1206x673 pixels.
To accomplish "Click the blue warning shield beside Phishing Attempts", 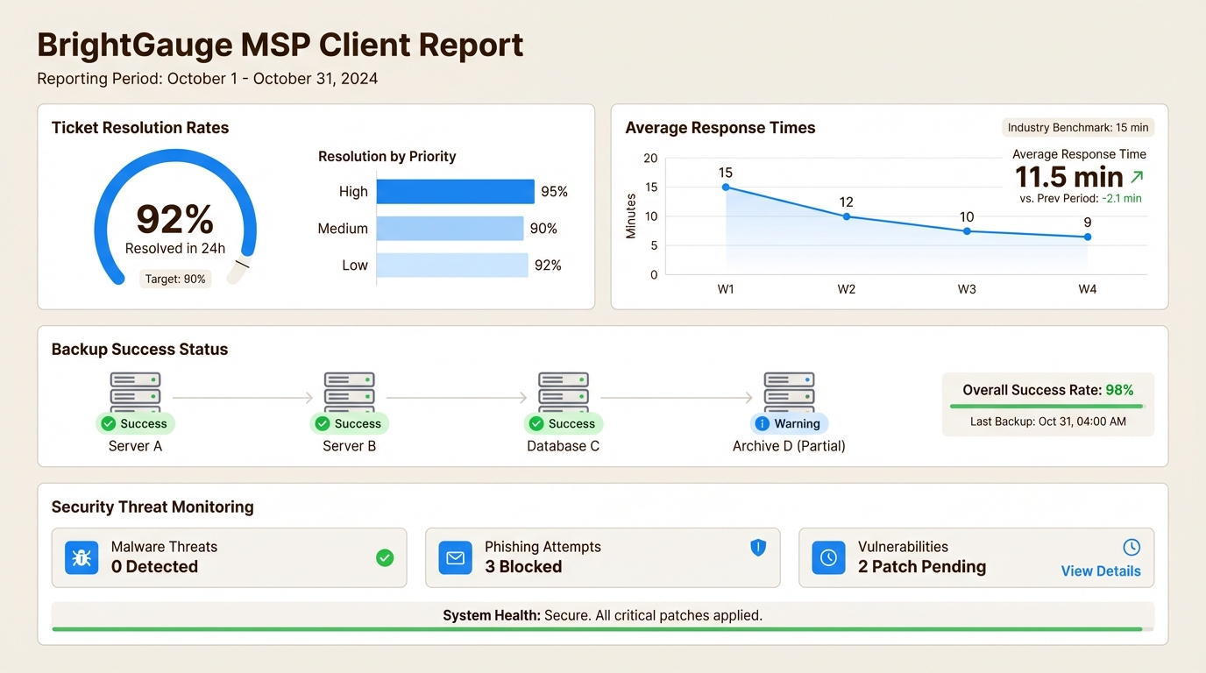I will click(x=758, y=547).
